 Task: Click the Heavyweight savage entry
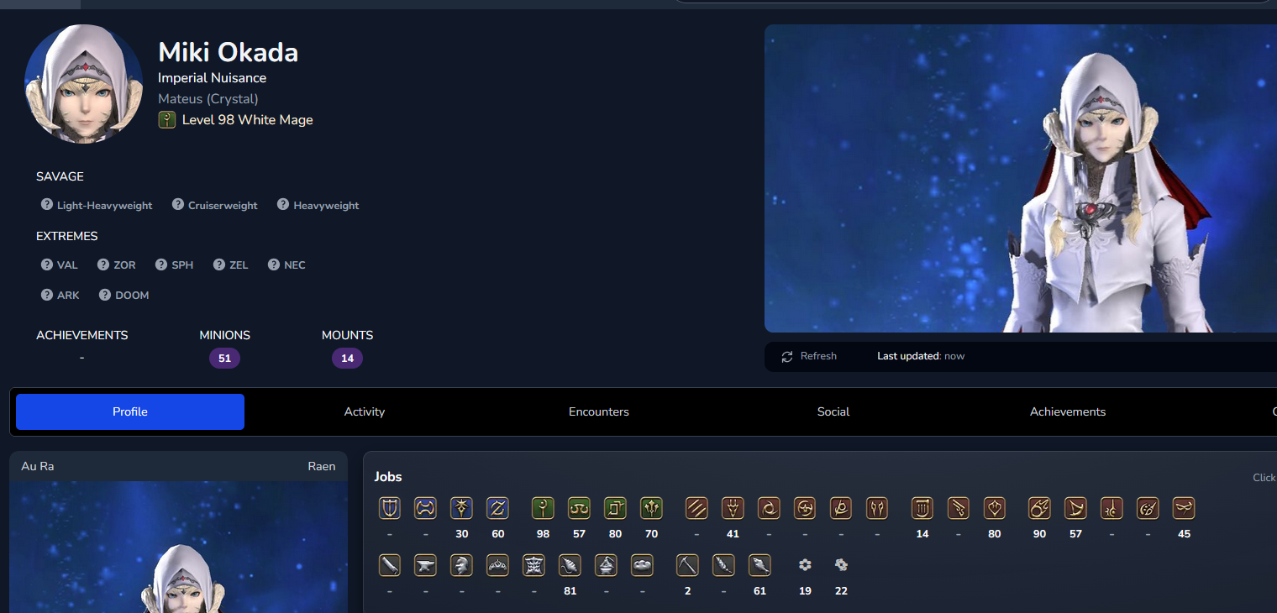point(318,205)
